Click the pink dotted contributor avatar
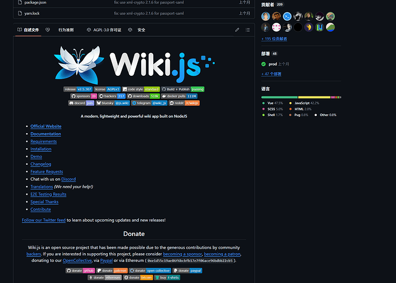The width and height of the screenshot is (396, 283). (x=276, y=27)
